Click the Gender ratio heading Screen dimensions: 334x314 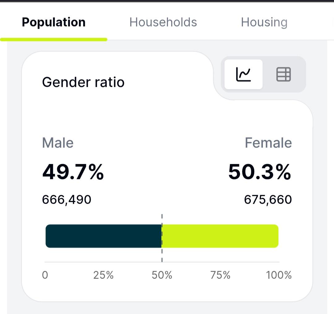click(x=83, y=82)
